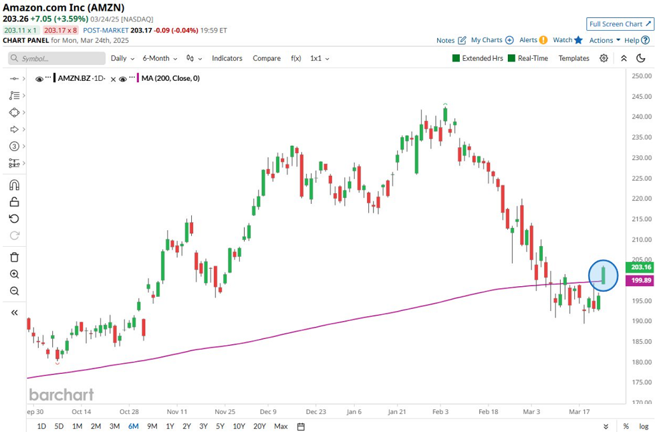Viewport: 655px width, 432px height.
Task: Undo the last chart action
Action: click(14, 219)
